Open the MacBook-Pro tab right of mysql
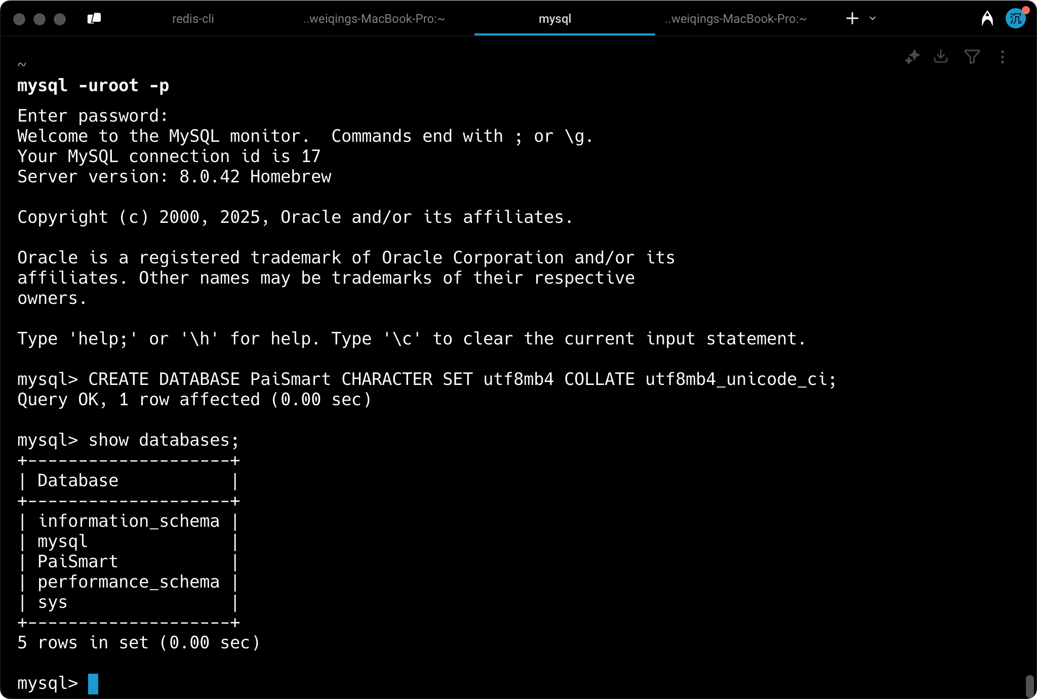Viewport: 1037px width, 699px height. (736, 19)
